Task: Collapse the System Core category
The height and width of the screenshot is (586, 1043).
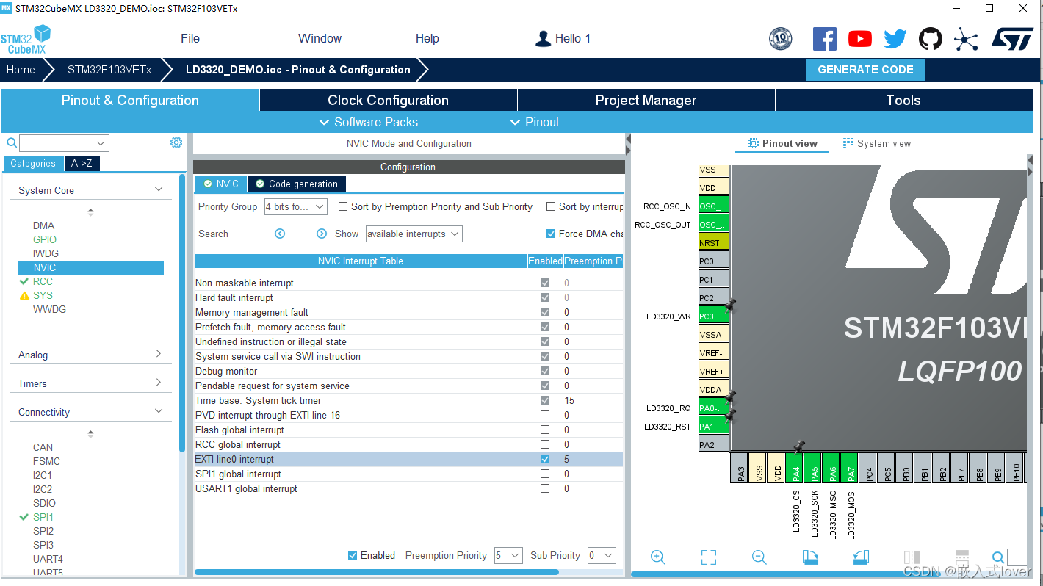Action: point(159,189)
